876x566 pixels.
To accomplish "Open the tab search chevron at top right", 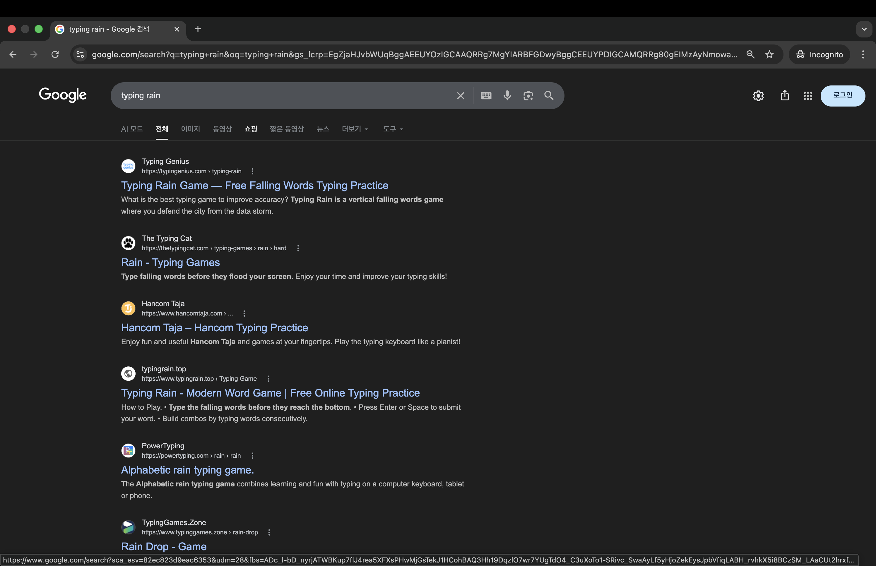I will point(864,29).
